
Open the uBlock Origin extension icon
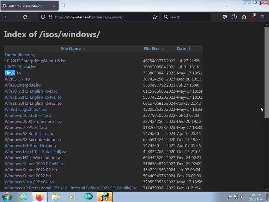253,17
